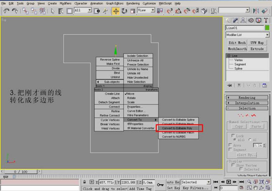Collapse the Selection rollout
This screenshot has height=191, width=272.
tap(247, 108)
